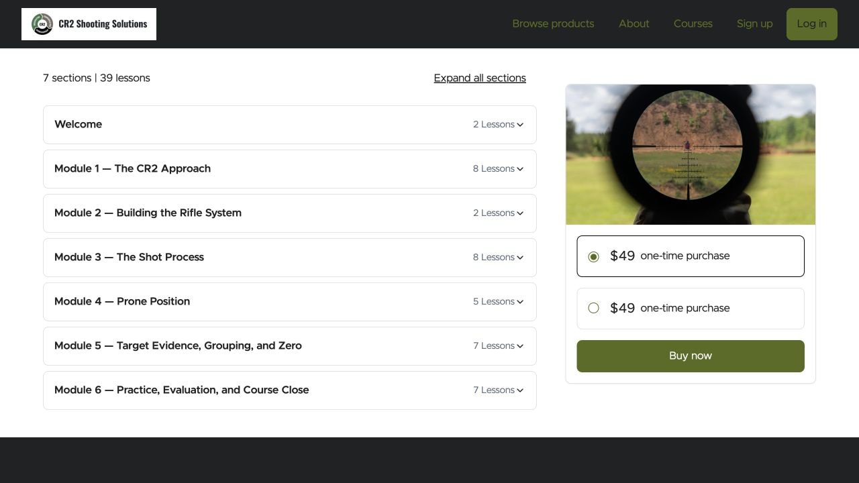The width and height of the screenshot is (859, 483).
Task: Click the Log in button
Action: (x=811, y=24)
